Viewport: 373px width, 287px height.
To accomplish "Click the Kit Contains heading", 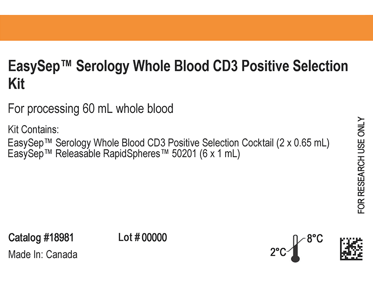I will [x=33, y=130].
